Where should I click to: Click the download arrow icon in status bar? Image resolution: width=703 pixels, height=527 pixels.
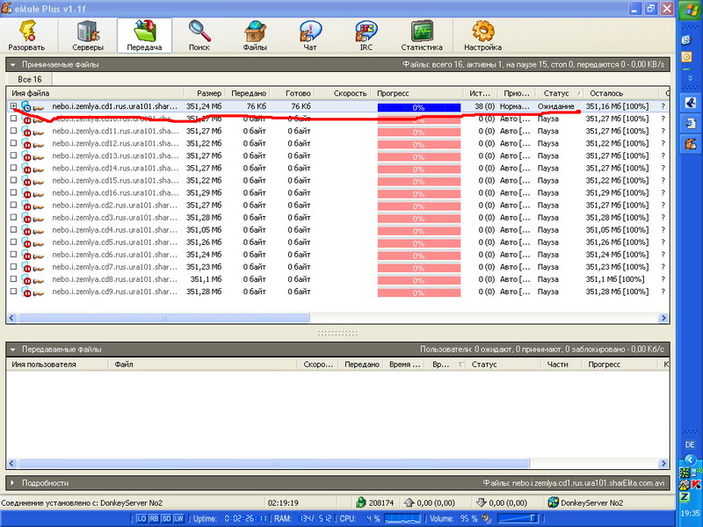point(481,502)
